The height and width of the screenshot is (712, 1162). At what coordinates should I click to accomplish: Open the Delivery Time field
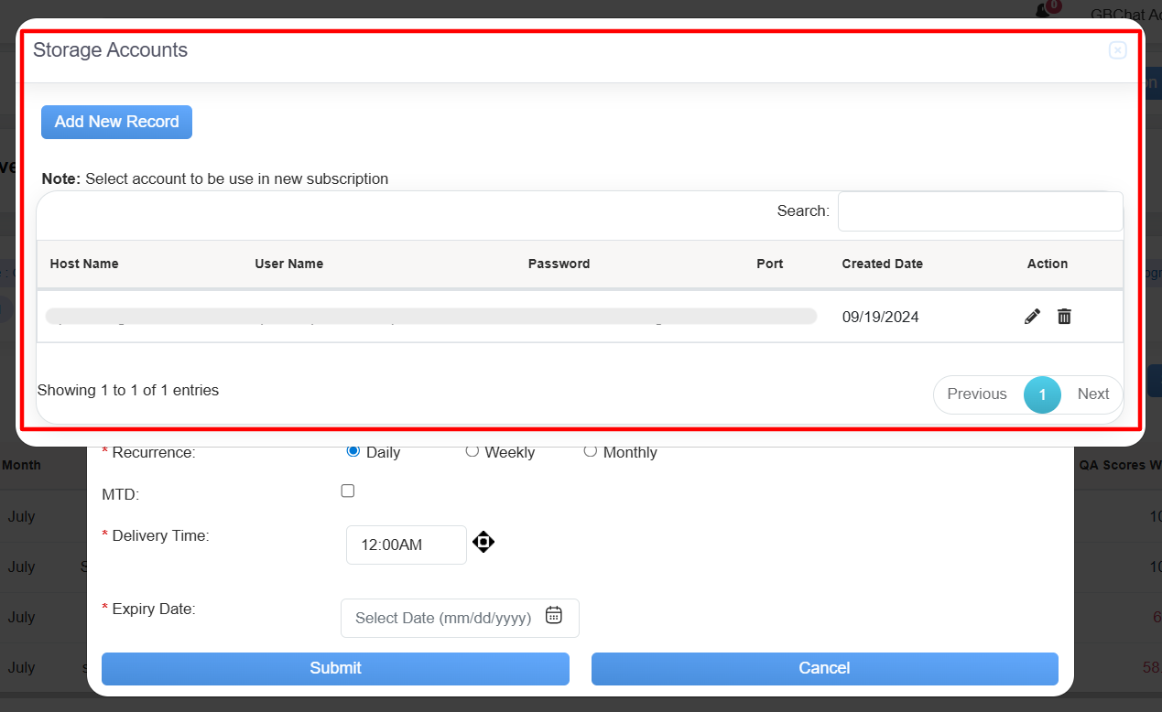tap(406, 545)
